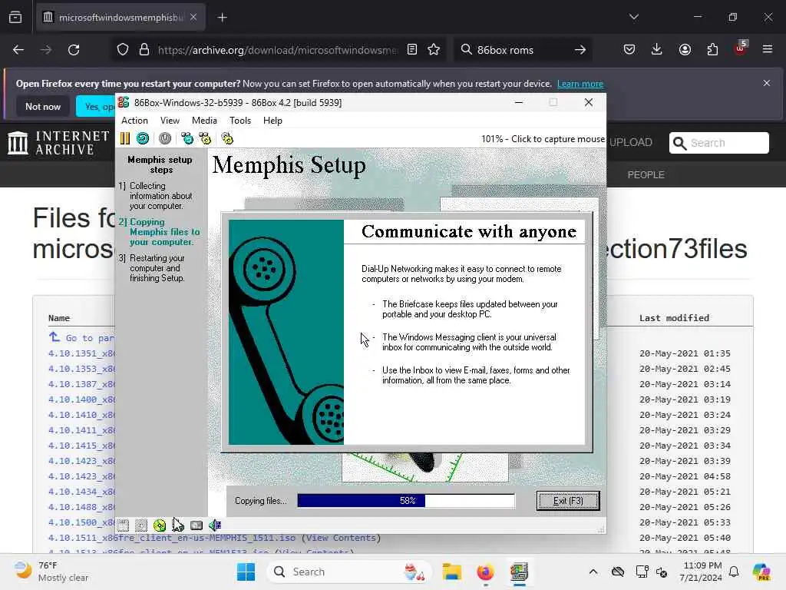Open File Explorer from the taskbar
The image size is (786, 590).
pyautogui.click(x=451, y=572)
